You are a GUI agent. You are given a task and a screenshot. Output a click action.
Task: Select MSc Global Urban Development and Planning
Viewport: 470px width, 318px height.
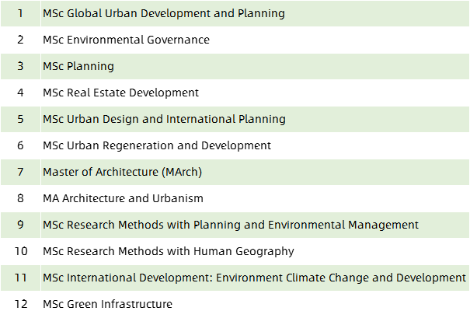pos(164,13)
